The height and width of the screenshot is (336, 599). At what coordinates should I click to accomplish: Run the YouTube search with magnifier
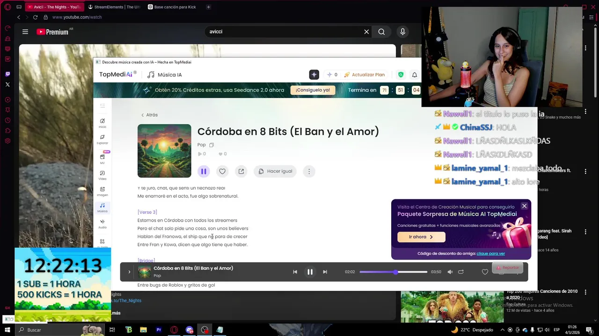[x=381, y=32]
